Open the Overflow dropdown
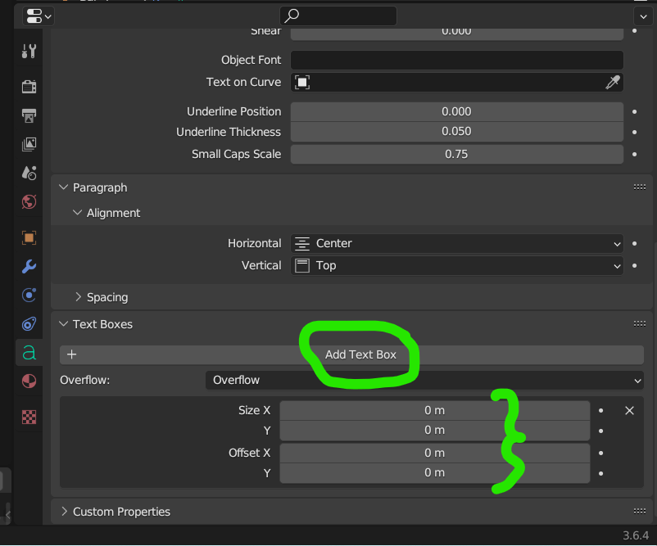 point(424,380)
